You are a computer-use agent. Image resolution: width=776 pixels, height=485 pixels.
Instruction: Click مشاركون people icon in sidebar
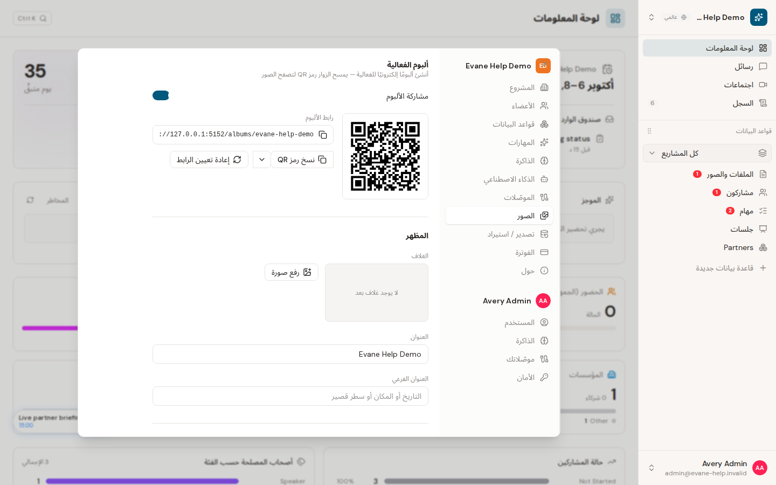coord(763,192)
